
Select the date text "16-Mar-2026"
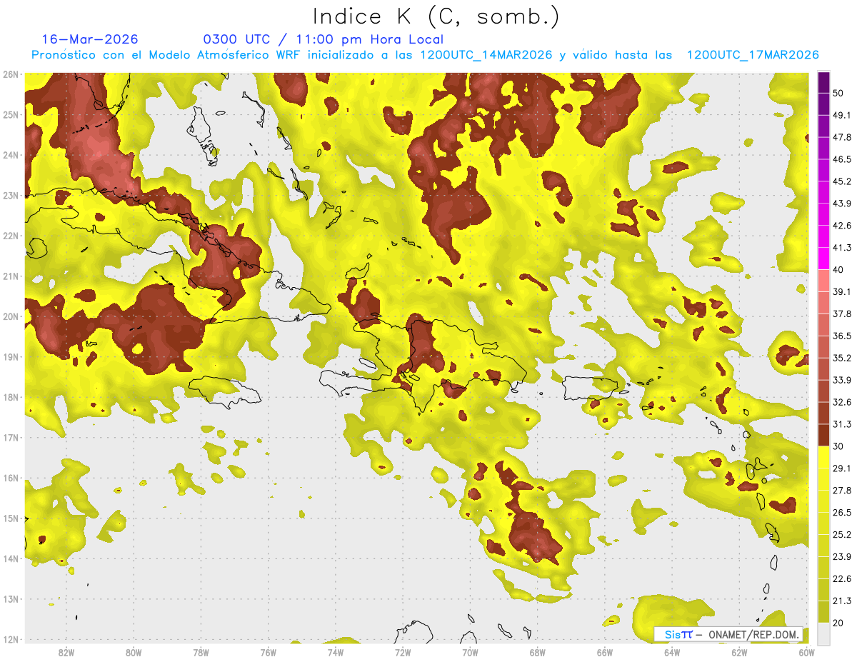(x=90, y=39)
